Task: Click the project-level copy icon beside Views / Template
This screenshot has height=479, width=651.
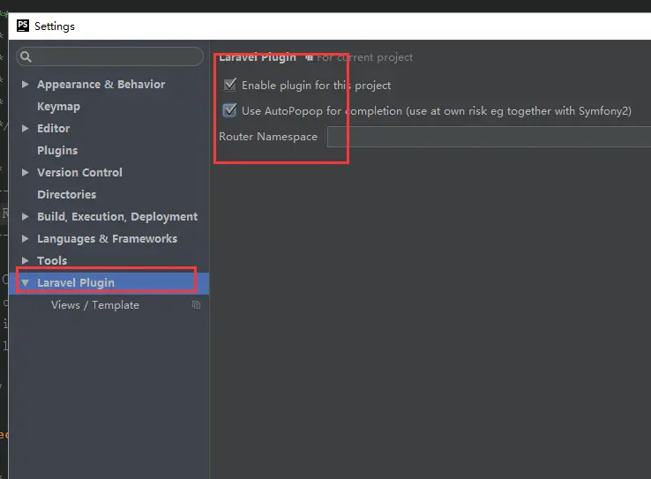Action: 196,305
